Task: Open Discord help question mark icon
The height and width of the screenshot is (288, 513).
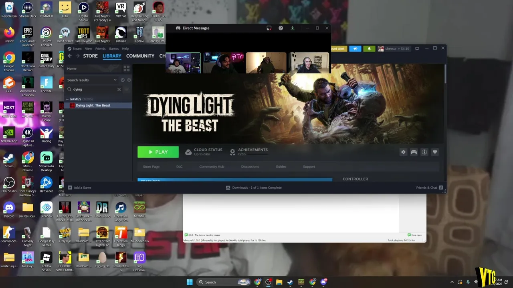Action: point(281,28)
